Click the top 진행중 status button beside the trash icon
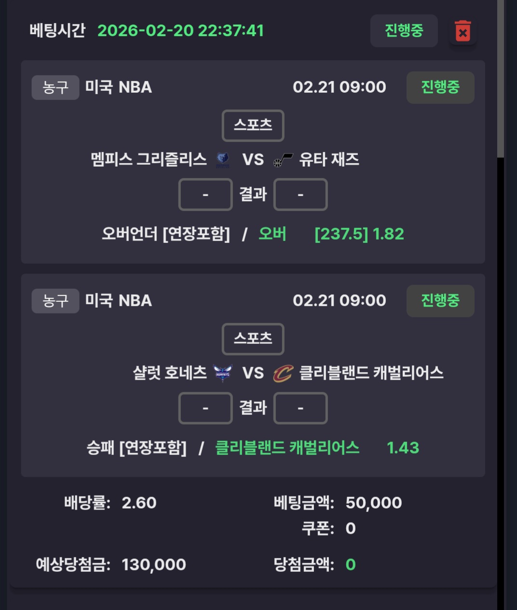This screenshot has height=610, width=517. (404, 31)
